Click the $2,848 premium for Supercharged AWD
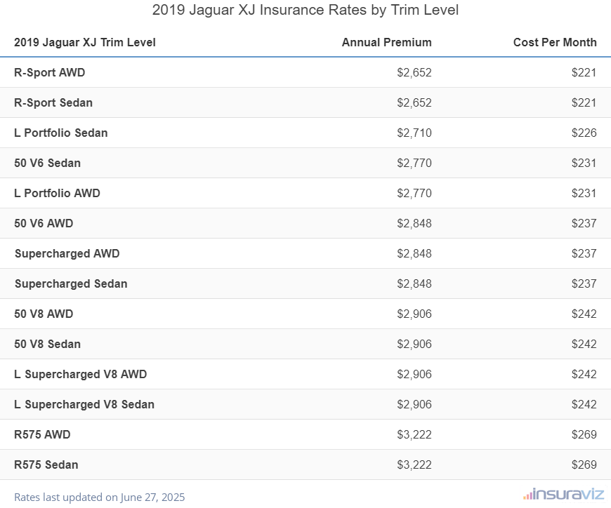Screen dimensions: 611x508 point(414,254)
